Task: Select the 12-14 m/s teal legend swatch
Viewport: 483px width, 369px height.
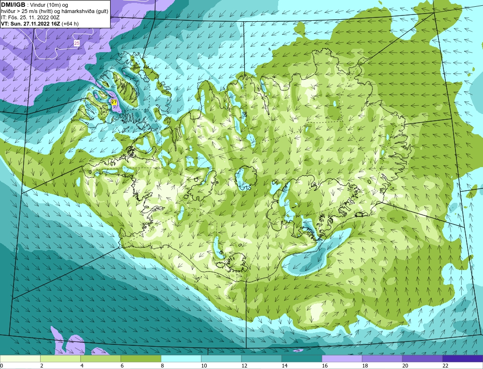Action: (x=261, y=358)
